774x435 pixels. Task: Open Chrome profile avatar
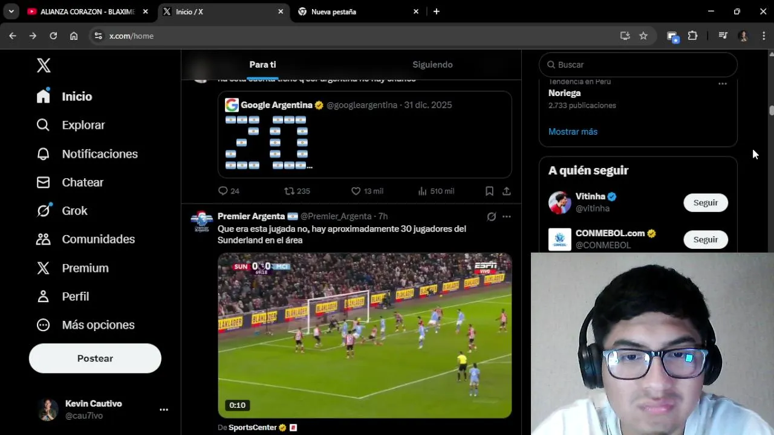743,36
